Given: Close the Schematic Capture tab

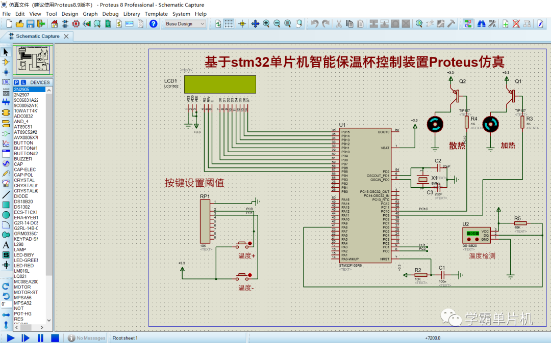Looking at the screenshot, I should coord(66,36).
